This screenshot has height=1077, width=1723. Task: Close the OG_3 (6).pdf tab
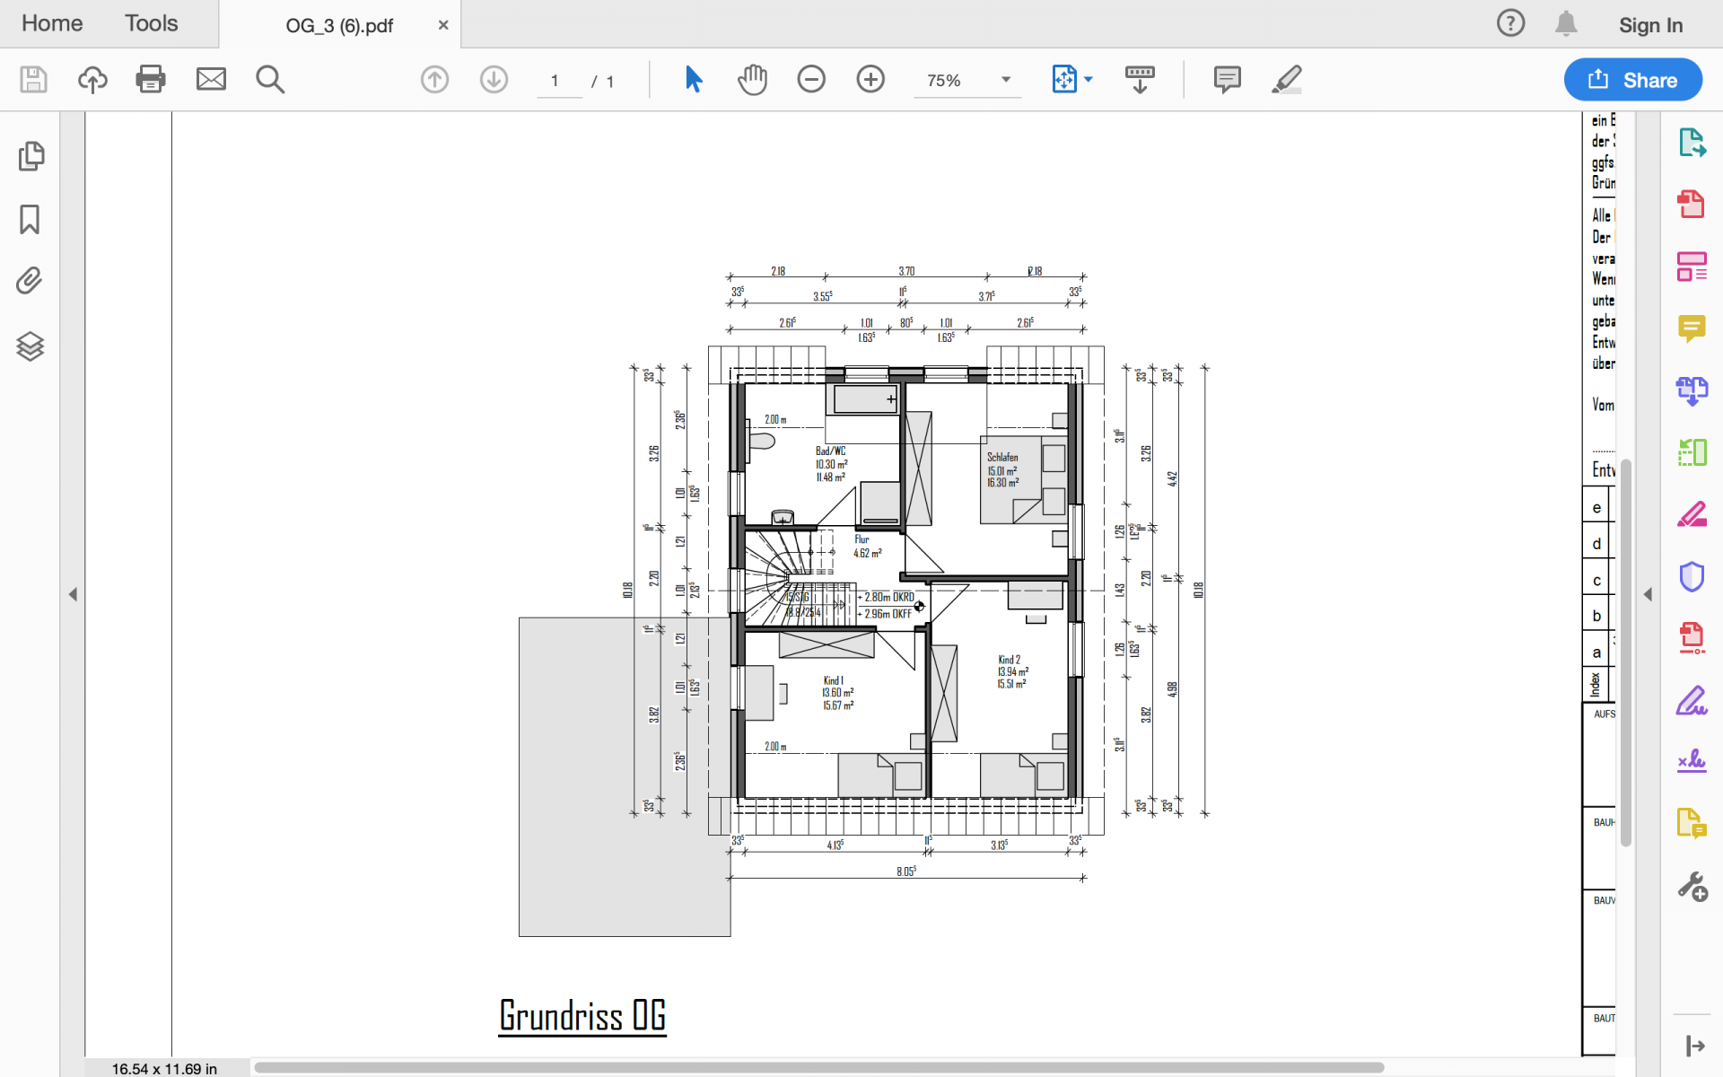coord(443,25)
